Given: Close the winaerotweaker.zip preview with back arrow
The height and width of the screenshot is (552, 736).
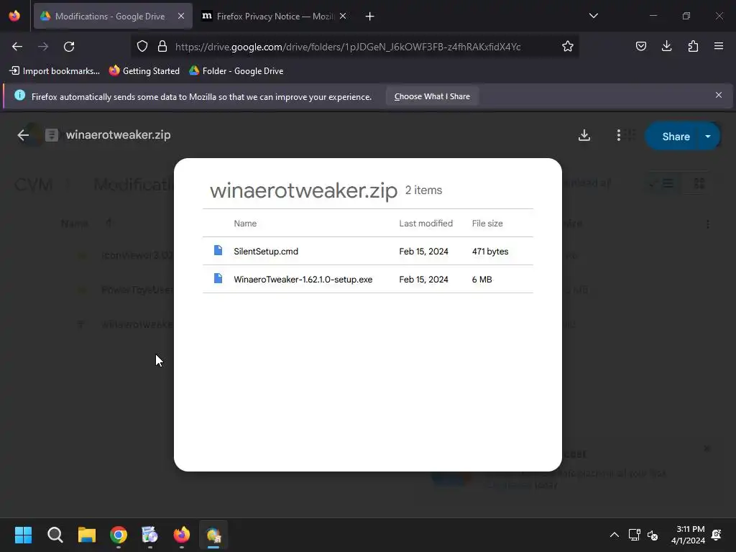Looking at the screenshot, I should click(x=23, y=136).
